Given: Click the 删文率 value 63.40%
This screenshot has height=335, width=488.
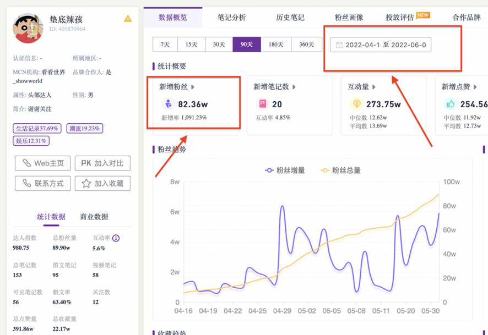Looking at the screenshot, I should tap(62, 302).
